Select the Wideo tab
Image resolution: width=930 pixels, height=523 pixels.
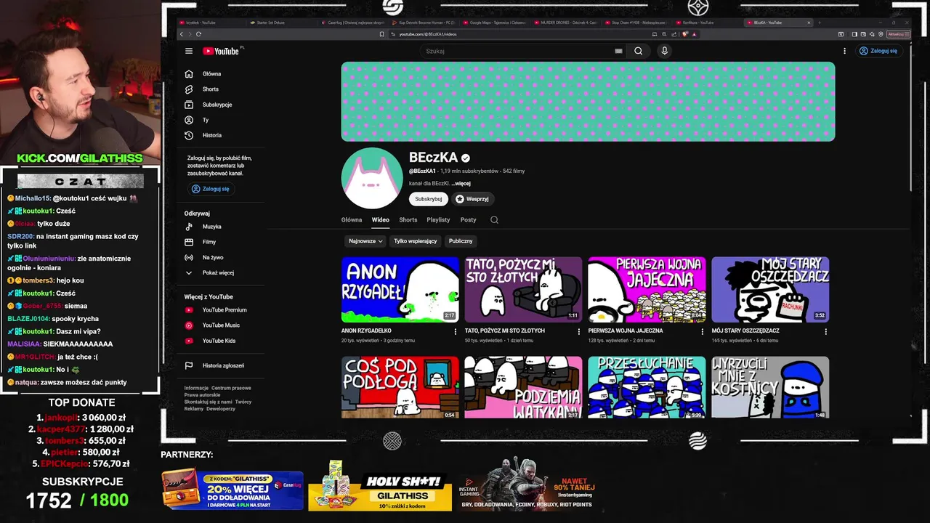coord(381,220)
